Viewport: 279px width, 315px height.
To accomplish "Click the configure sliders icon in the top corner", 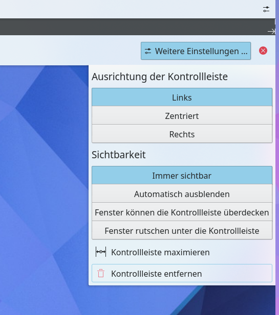I will [x=266, y=9].
